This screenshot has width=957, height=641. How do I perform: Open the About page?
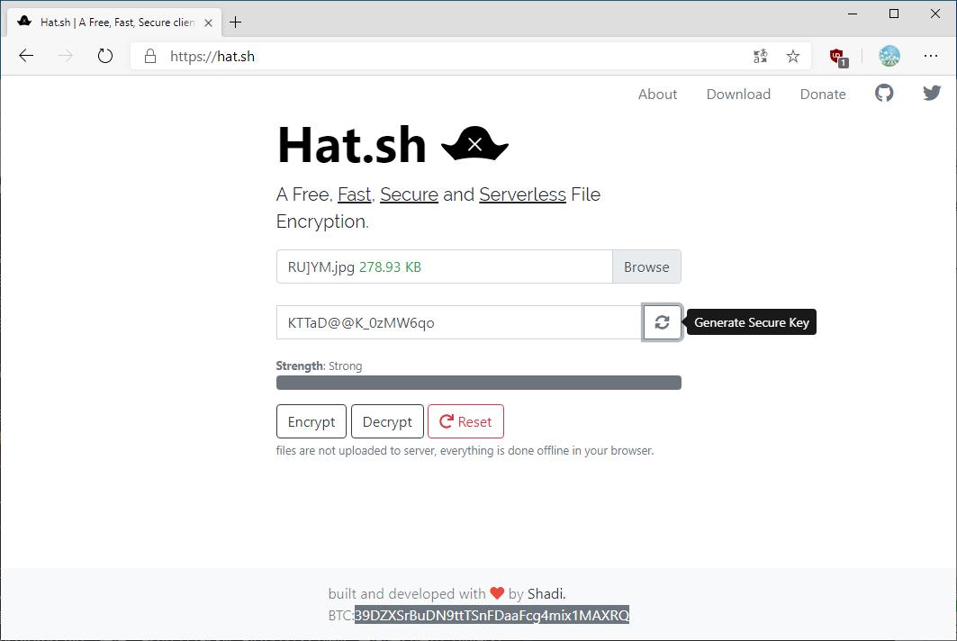tap(657, 94)
